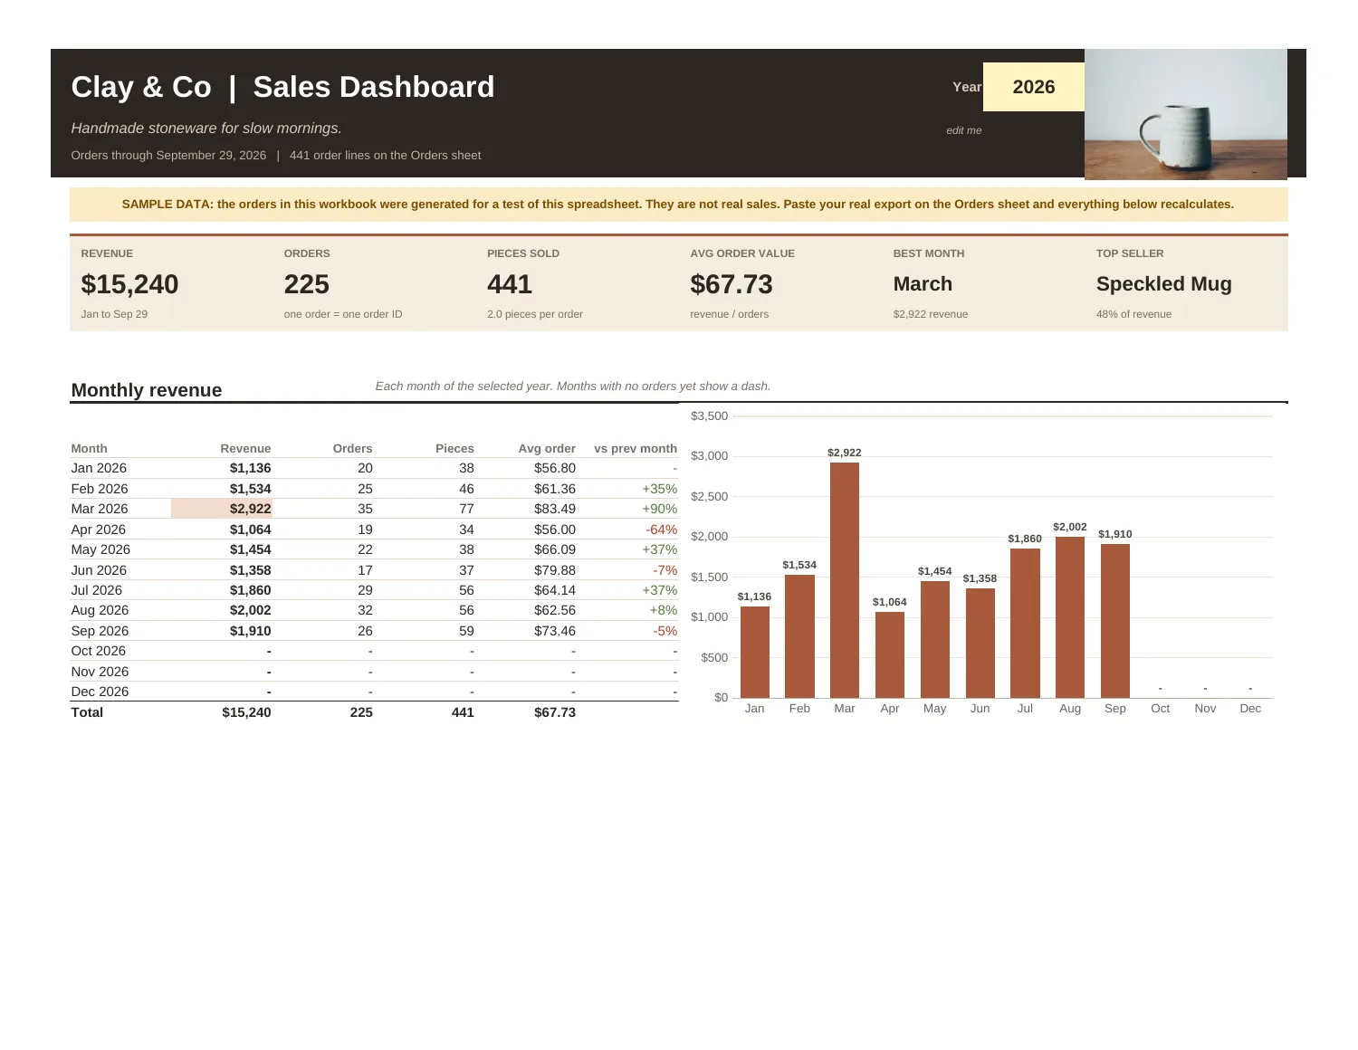The image size is (1358, 1050).
Task: Click the "Jan to Sep 29" caption
Action: coord(114,314)
